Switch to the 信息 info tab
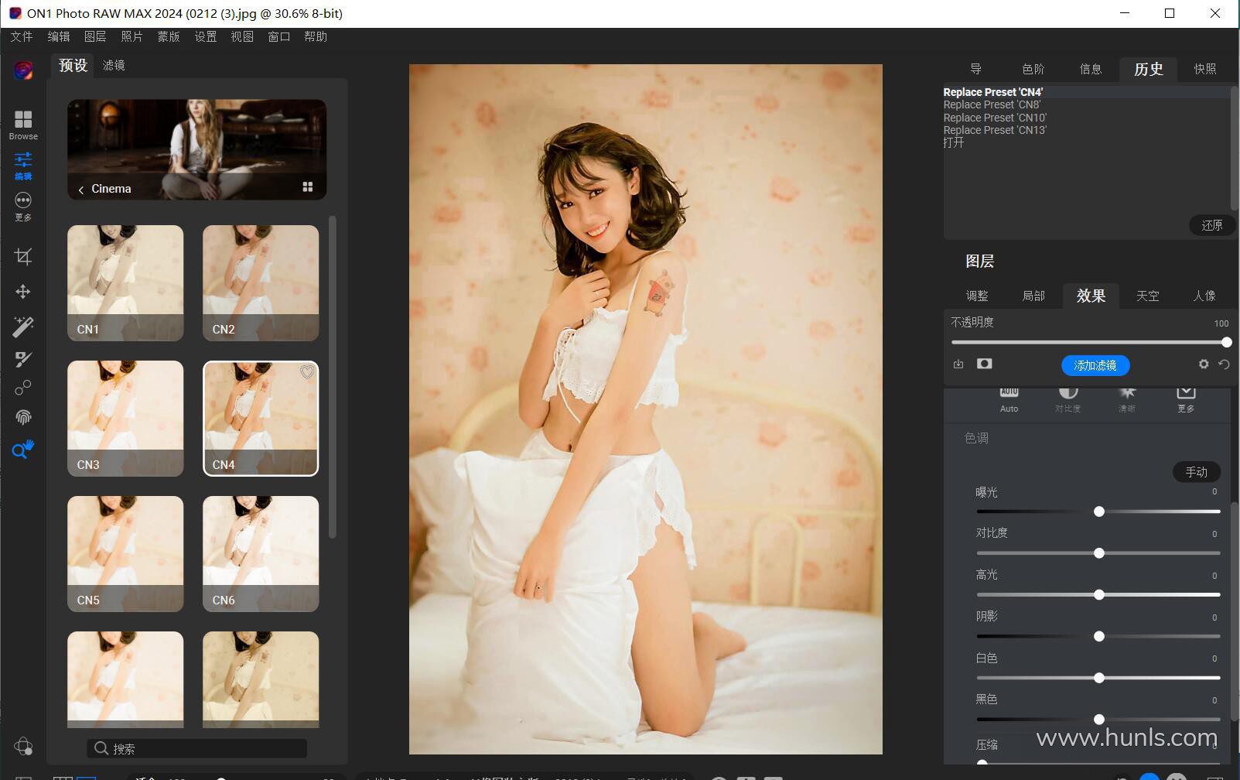Screen dimensions: 1240x780 1091,69
